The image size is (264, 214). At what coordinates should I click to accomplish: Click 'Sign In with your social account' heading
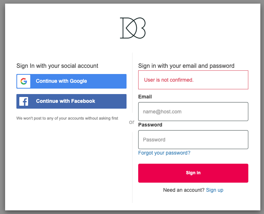tap(57, 66)
